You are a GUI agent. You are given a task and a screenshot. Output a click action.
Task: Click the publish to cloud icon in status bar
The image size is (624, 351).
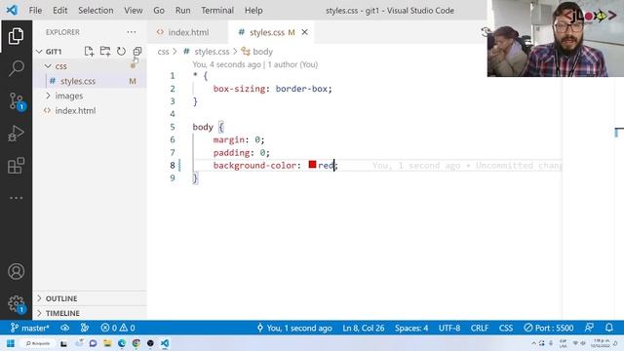(x=65, y=328)
